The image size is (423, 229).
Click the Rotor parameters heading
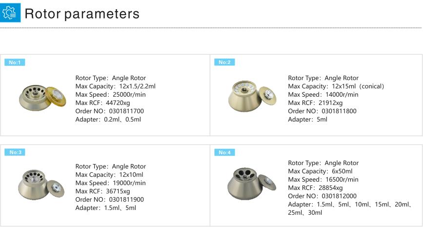click(82, 14)
